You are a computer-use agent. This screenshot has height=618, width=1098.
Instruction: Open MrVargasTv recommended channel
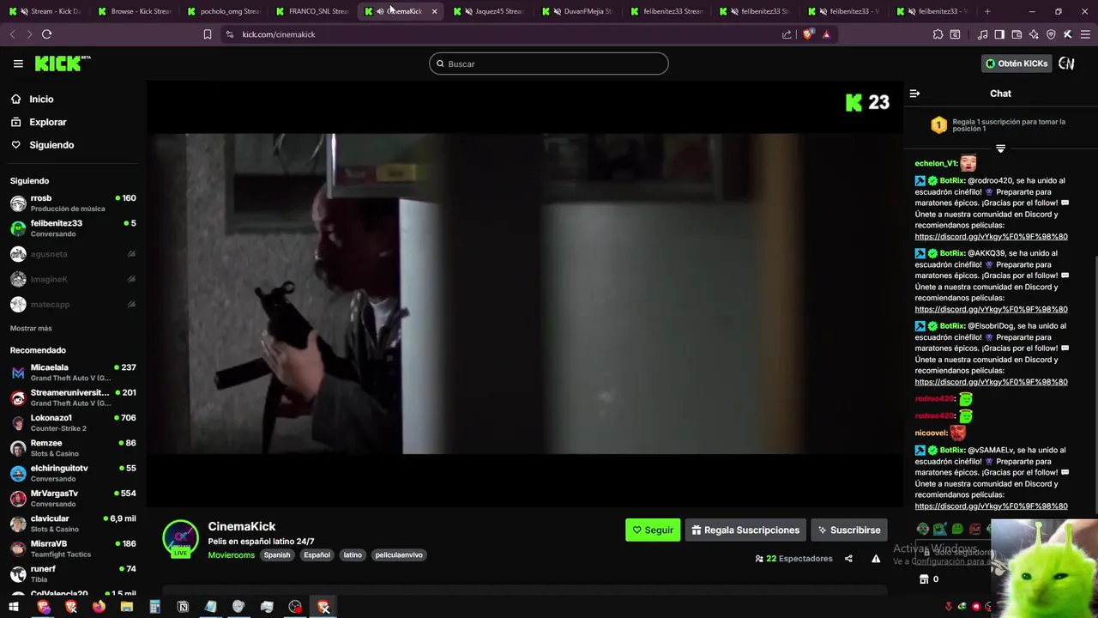point(73,499)
